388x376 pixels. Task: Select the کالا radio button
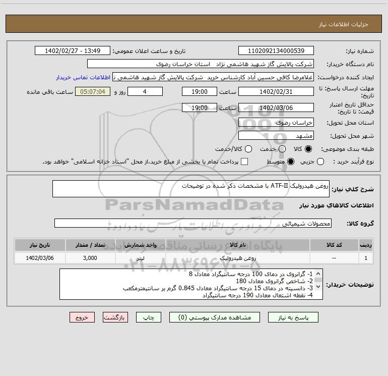(308, 149)
